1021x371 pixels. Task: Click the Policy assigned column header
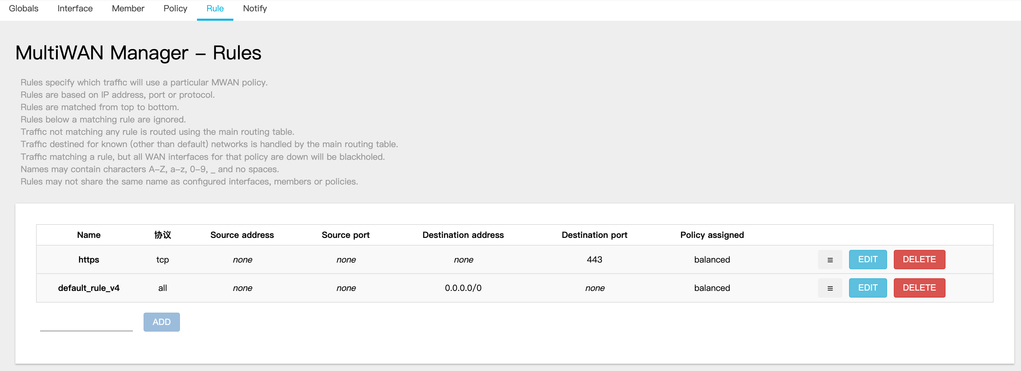click(712, 235)
